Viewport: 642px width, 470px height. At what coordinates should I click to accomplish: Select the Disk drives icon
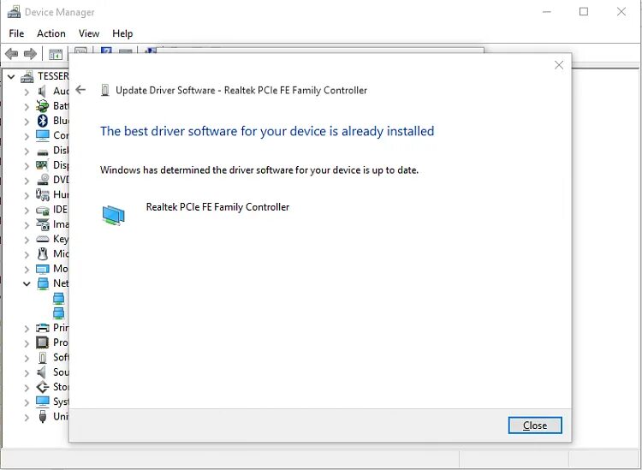click(42, 152)
